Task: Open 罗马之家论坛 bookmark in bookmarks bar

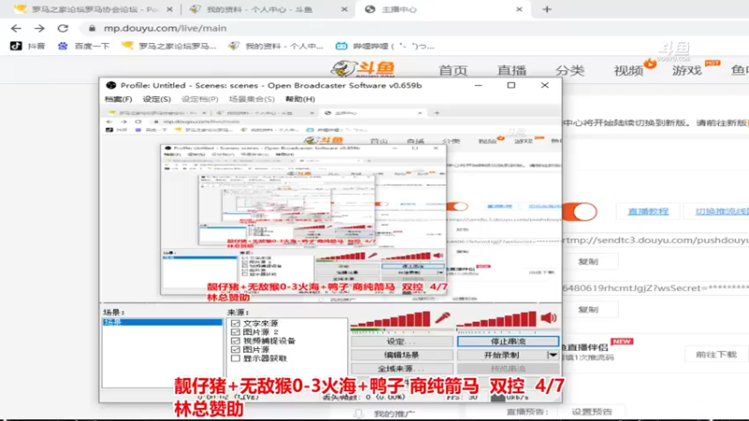Action: click(x=169, y=46)
